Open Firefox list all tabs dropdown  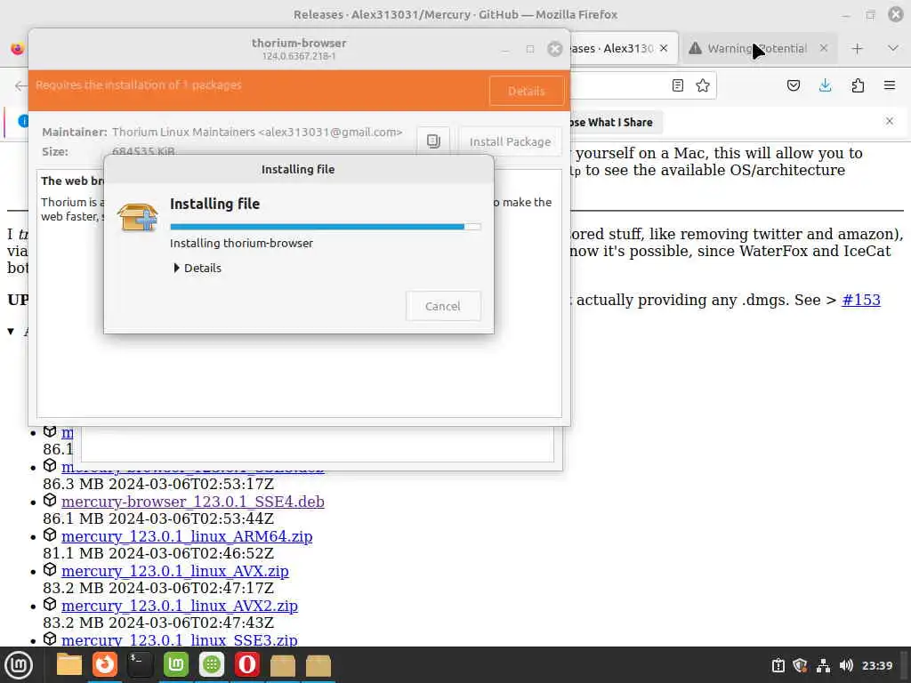coord(893,48)
